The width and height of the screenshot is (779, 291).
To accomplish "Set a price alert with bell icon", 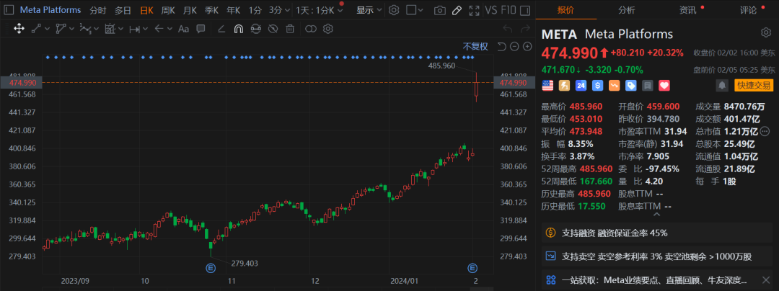I will 722,85.
